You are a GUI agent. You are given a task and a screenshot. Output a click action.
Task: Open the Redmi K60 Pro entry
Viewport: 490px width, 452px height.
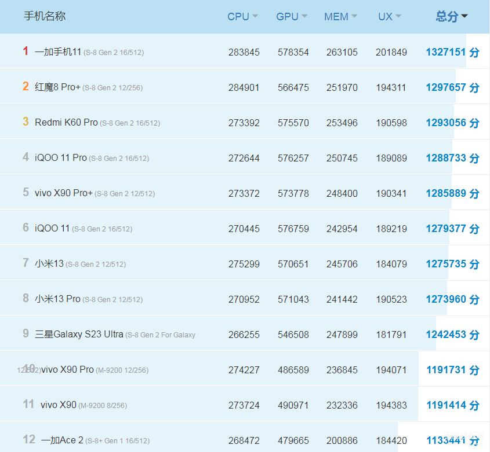[x=66, y=122]
